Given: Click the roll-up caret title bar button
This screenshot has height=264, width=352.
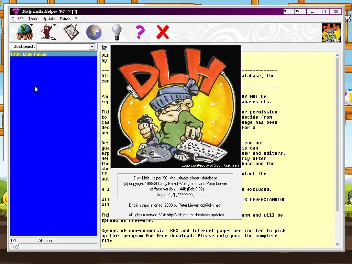Looking at the screenshot, I should (300, 11).
